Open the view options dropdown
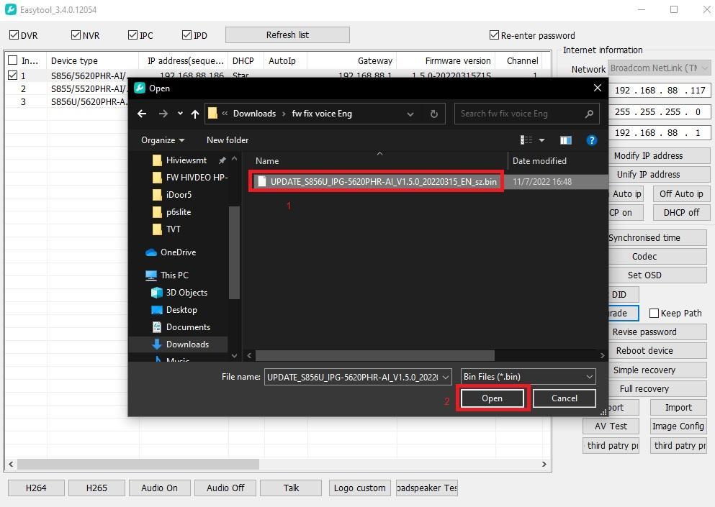 tap(541, 140)
